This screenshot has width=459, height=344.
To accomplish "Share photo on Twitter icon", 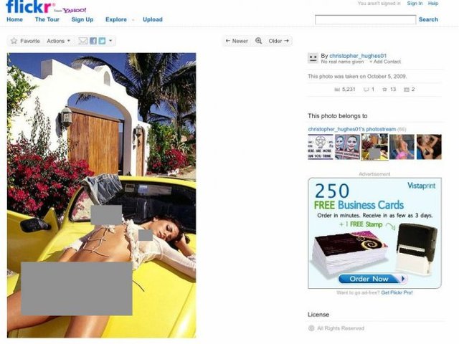I will point(102,41).
